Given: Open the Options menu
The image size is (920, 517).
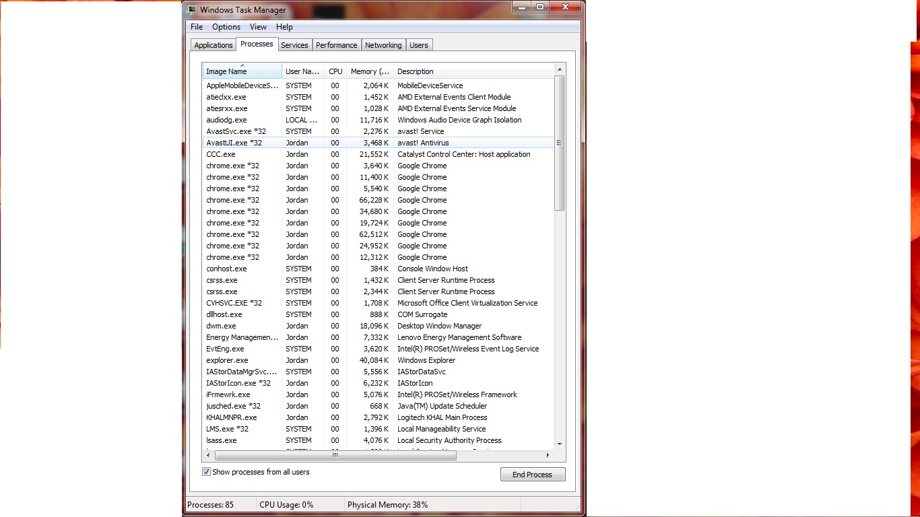Looking at the screenshot, I should (x=226, y=27).
